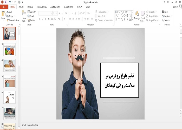Click Sign in link

175,7
